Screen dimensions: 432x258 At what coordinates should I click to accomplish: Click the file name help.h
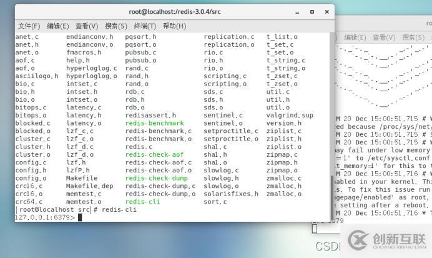78,61
